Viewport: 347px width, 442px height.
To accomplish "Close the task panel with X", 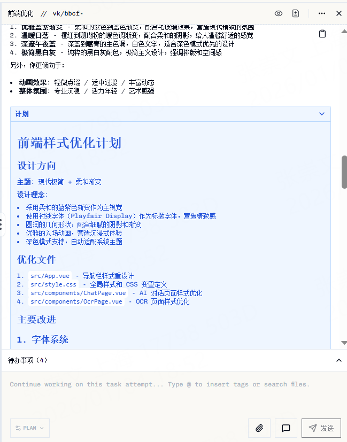I will (339, 13).
